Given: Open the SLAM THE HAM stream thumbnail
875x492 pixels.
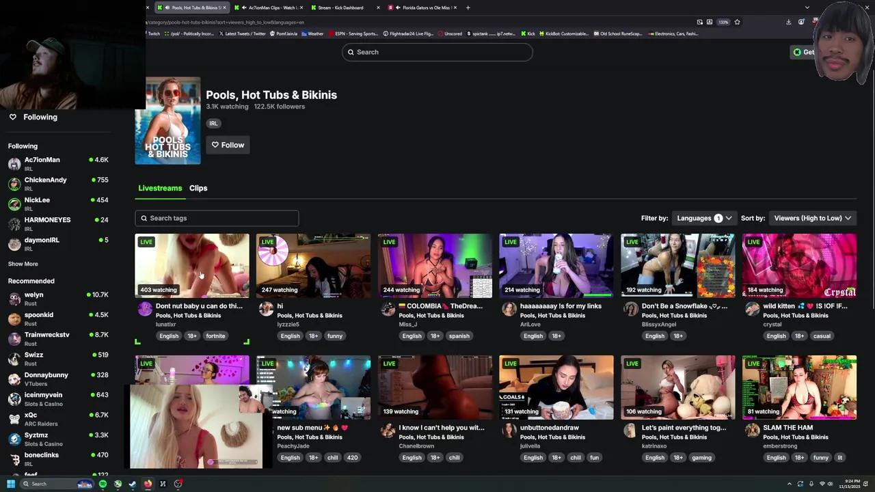Looking at the screenshot, I should click(799, 387).
